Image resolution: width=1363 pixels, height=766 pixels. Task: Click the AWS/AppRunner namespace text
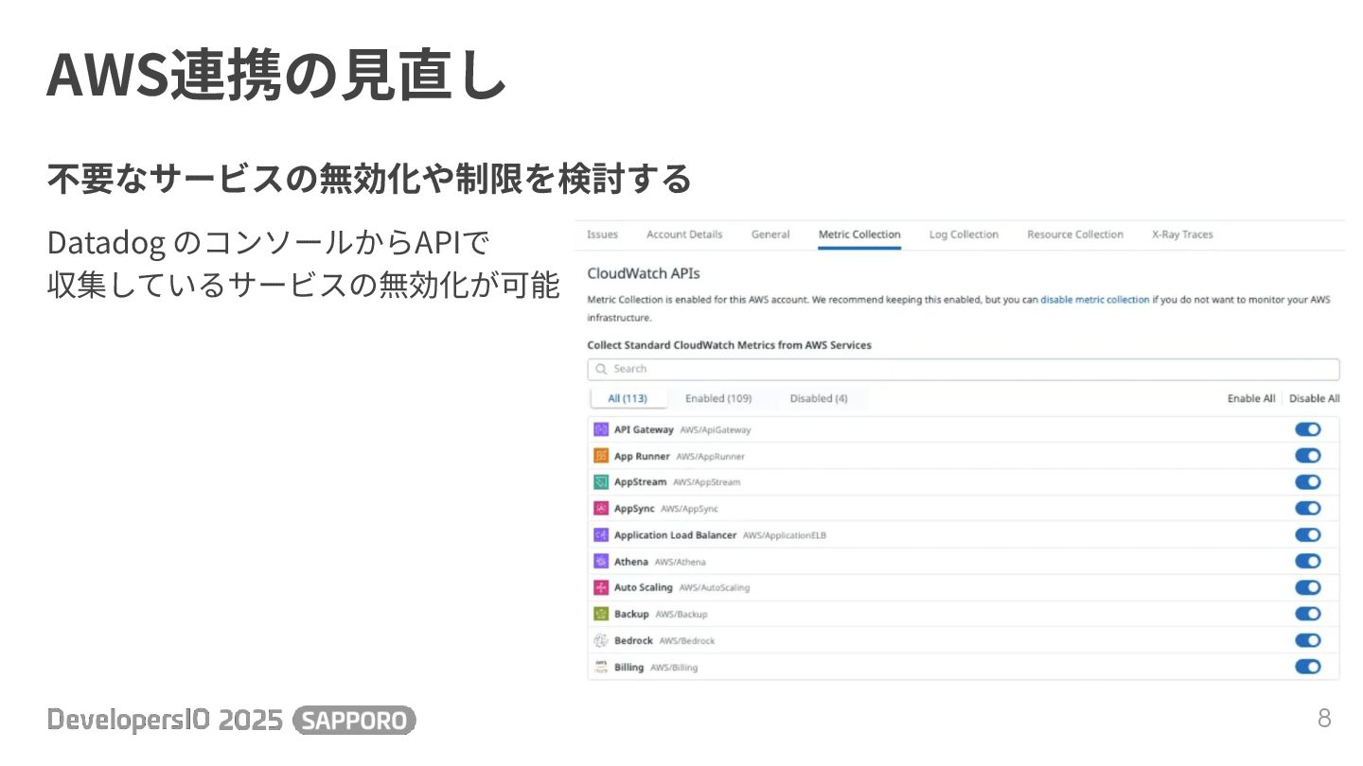710,457
